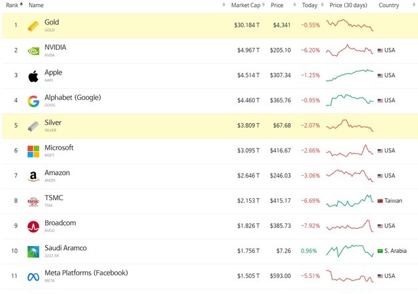Screen dimensions: 418x294
Task: Open the Amazon company link
Action: 57,172
